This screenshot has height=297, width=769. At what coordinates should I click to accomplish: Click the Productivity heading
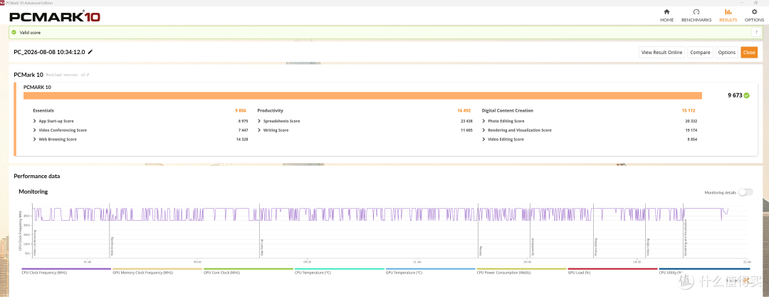pyautogui.click(x=271, y=111)
